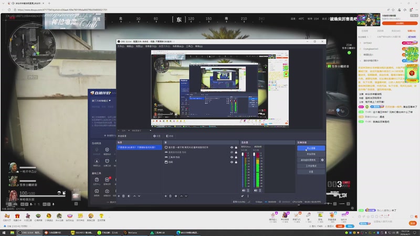Open mixer panel three-dot menu at bottom
The height and width of the screenshot is (236, 420).
coord(248,196)
